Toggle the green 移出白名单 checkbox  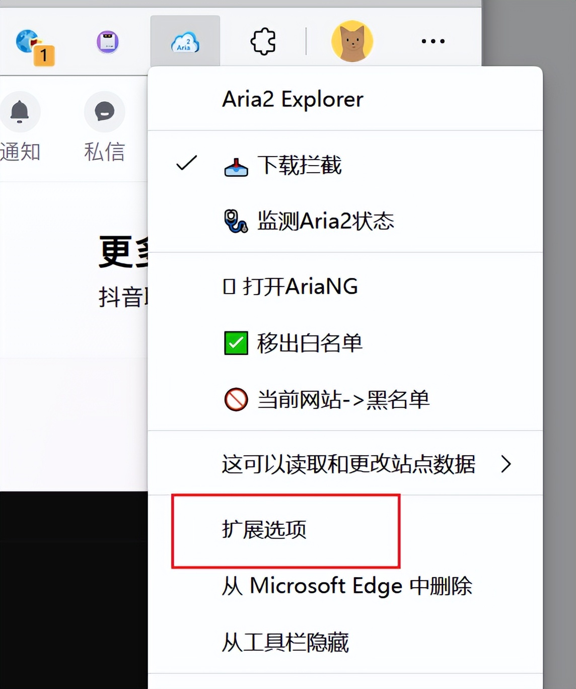click(x=235, y=342)
